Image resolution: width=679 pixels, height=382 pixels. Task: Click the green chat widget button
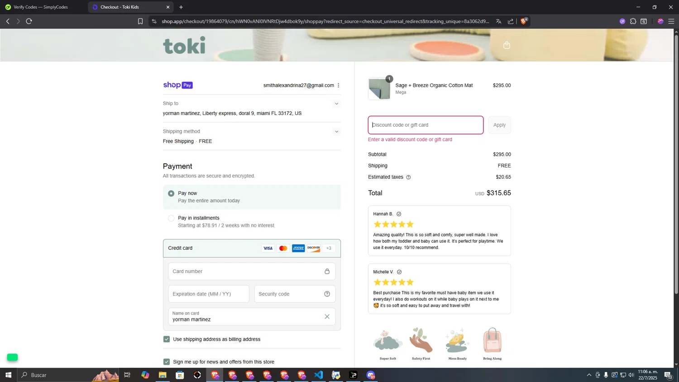click(12, 358)
